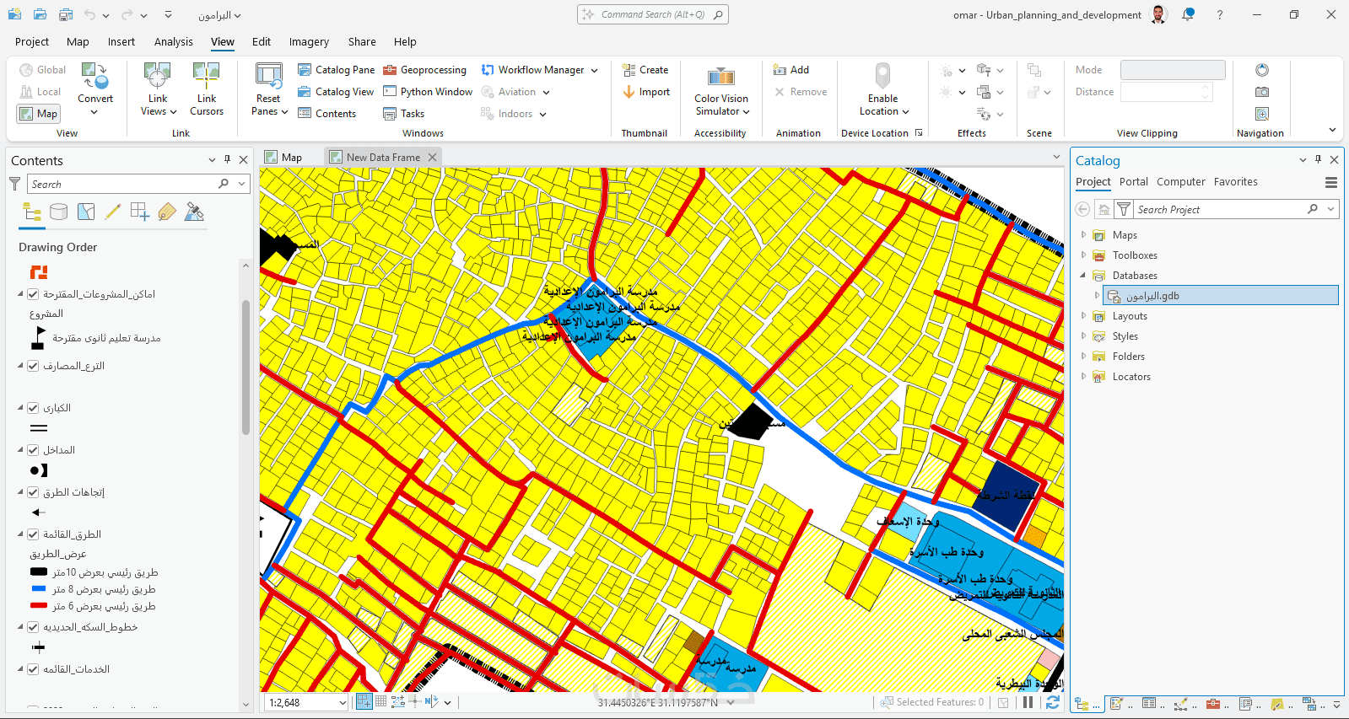Toggle visibility of الكبارى layer
This screenshot has height=719, width=1349.
[x=33, y=408]
